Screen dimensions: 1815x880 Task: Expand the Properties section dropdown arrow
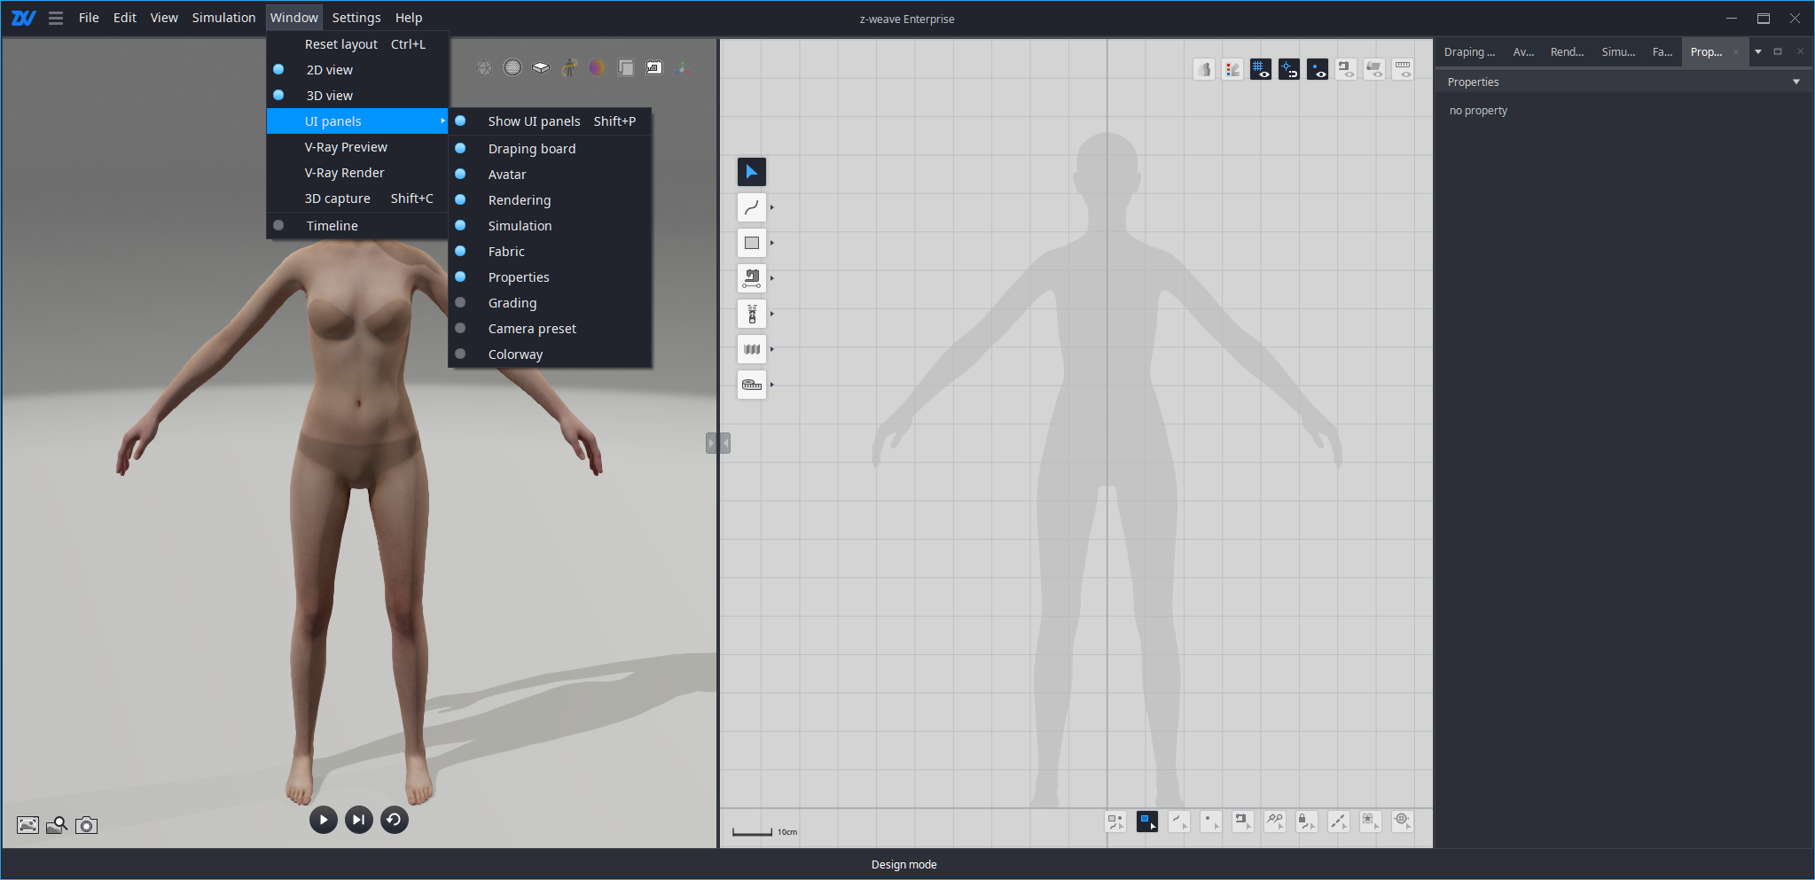pos(1796,82)
